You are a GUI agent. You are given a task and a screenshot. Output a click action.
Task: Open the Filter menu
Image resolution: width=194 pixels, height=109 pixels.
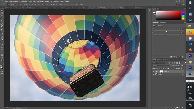click(47, 1)
